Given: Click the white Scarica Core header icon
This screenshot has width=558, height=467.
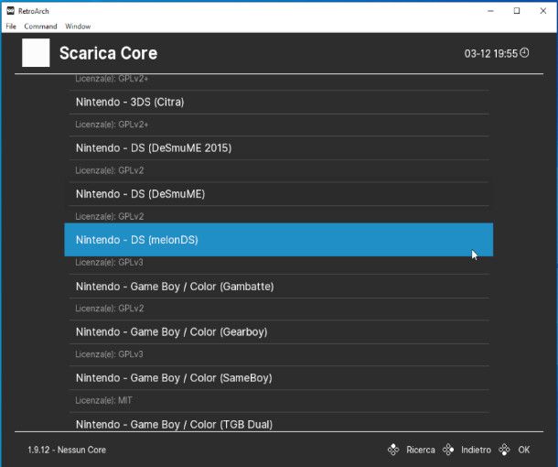Looking at the screenshot, I should pos(36,53).
